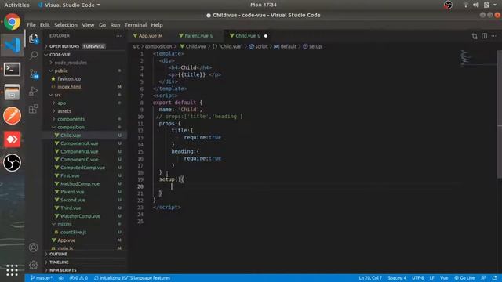
Task: Click the editor vertical scrollbar
Action: (x=500, y=114)
